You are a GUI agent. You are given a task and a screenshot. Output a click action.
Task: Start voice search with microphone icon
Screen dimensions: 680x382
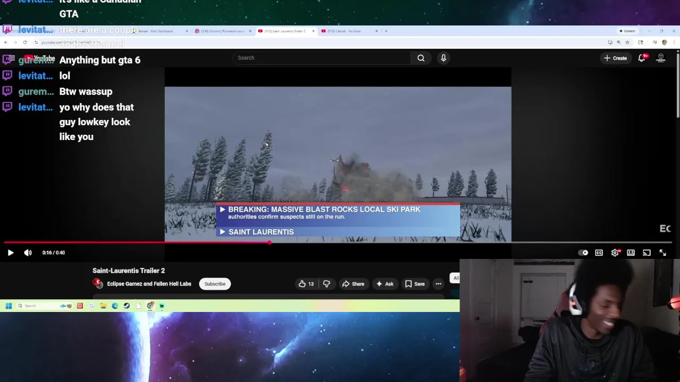pos(444,58)
